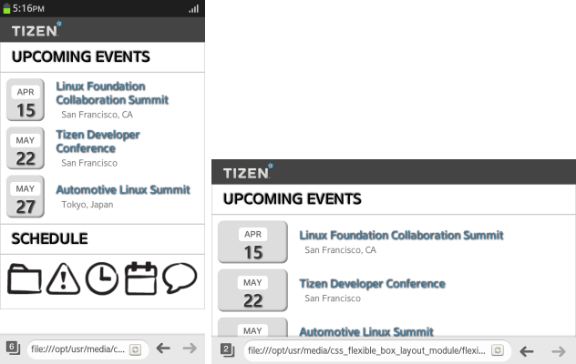Open the windows manager showing 2 windows
Screen dimensions: 576x364
pos(228,349)
